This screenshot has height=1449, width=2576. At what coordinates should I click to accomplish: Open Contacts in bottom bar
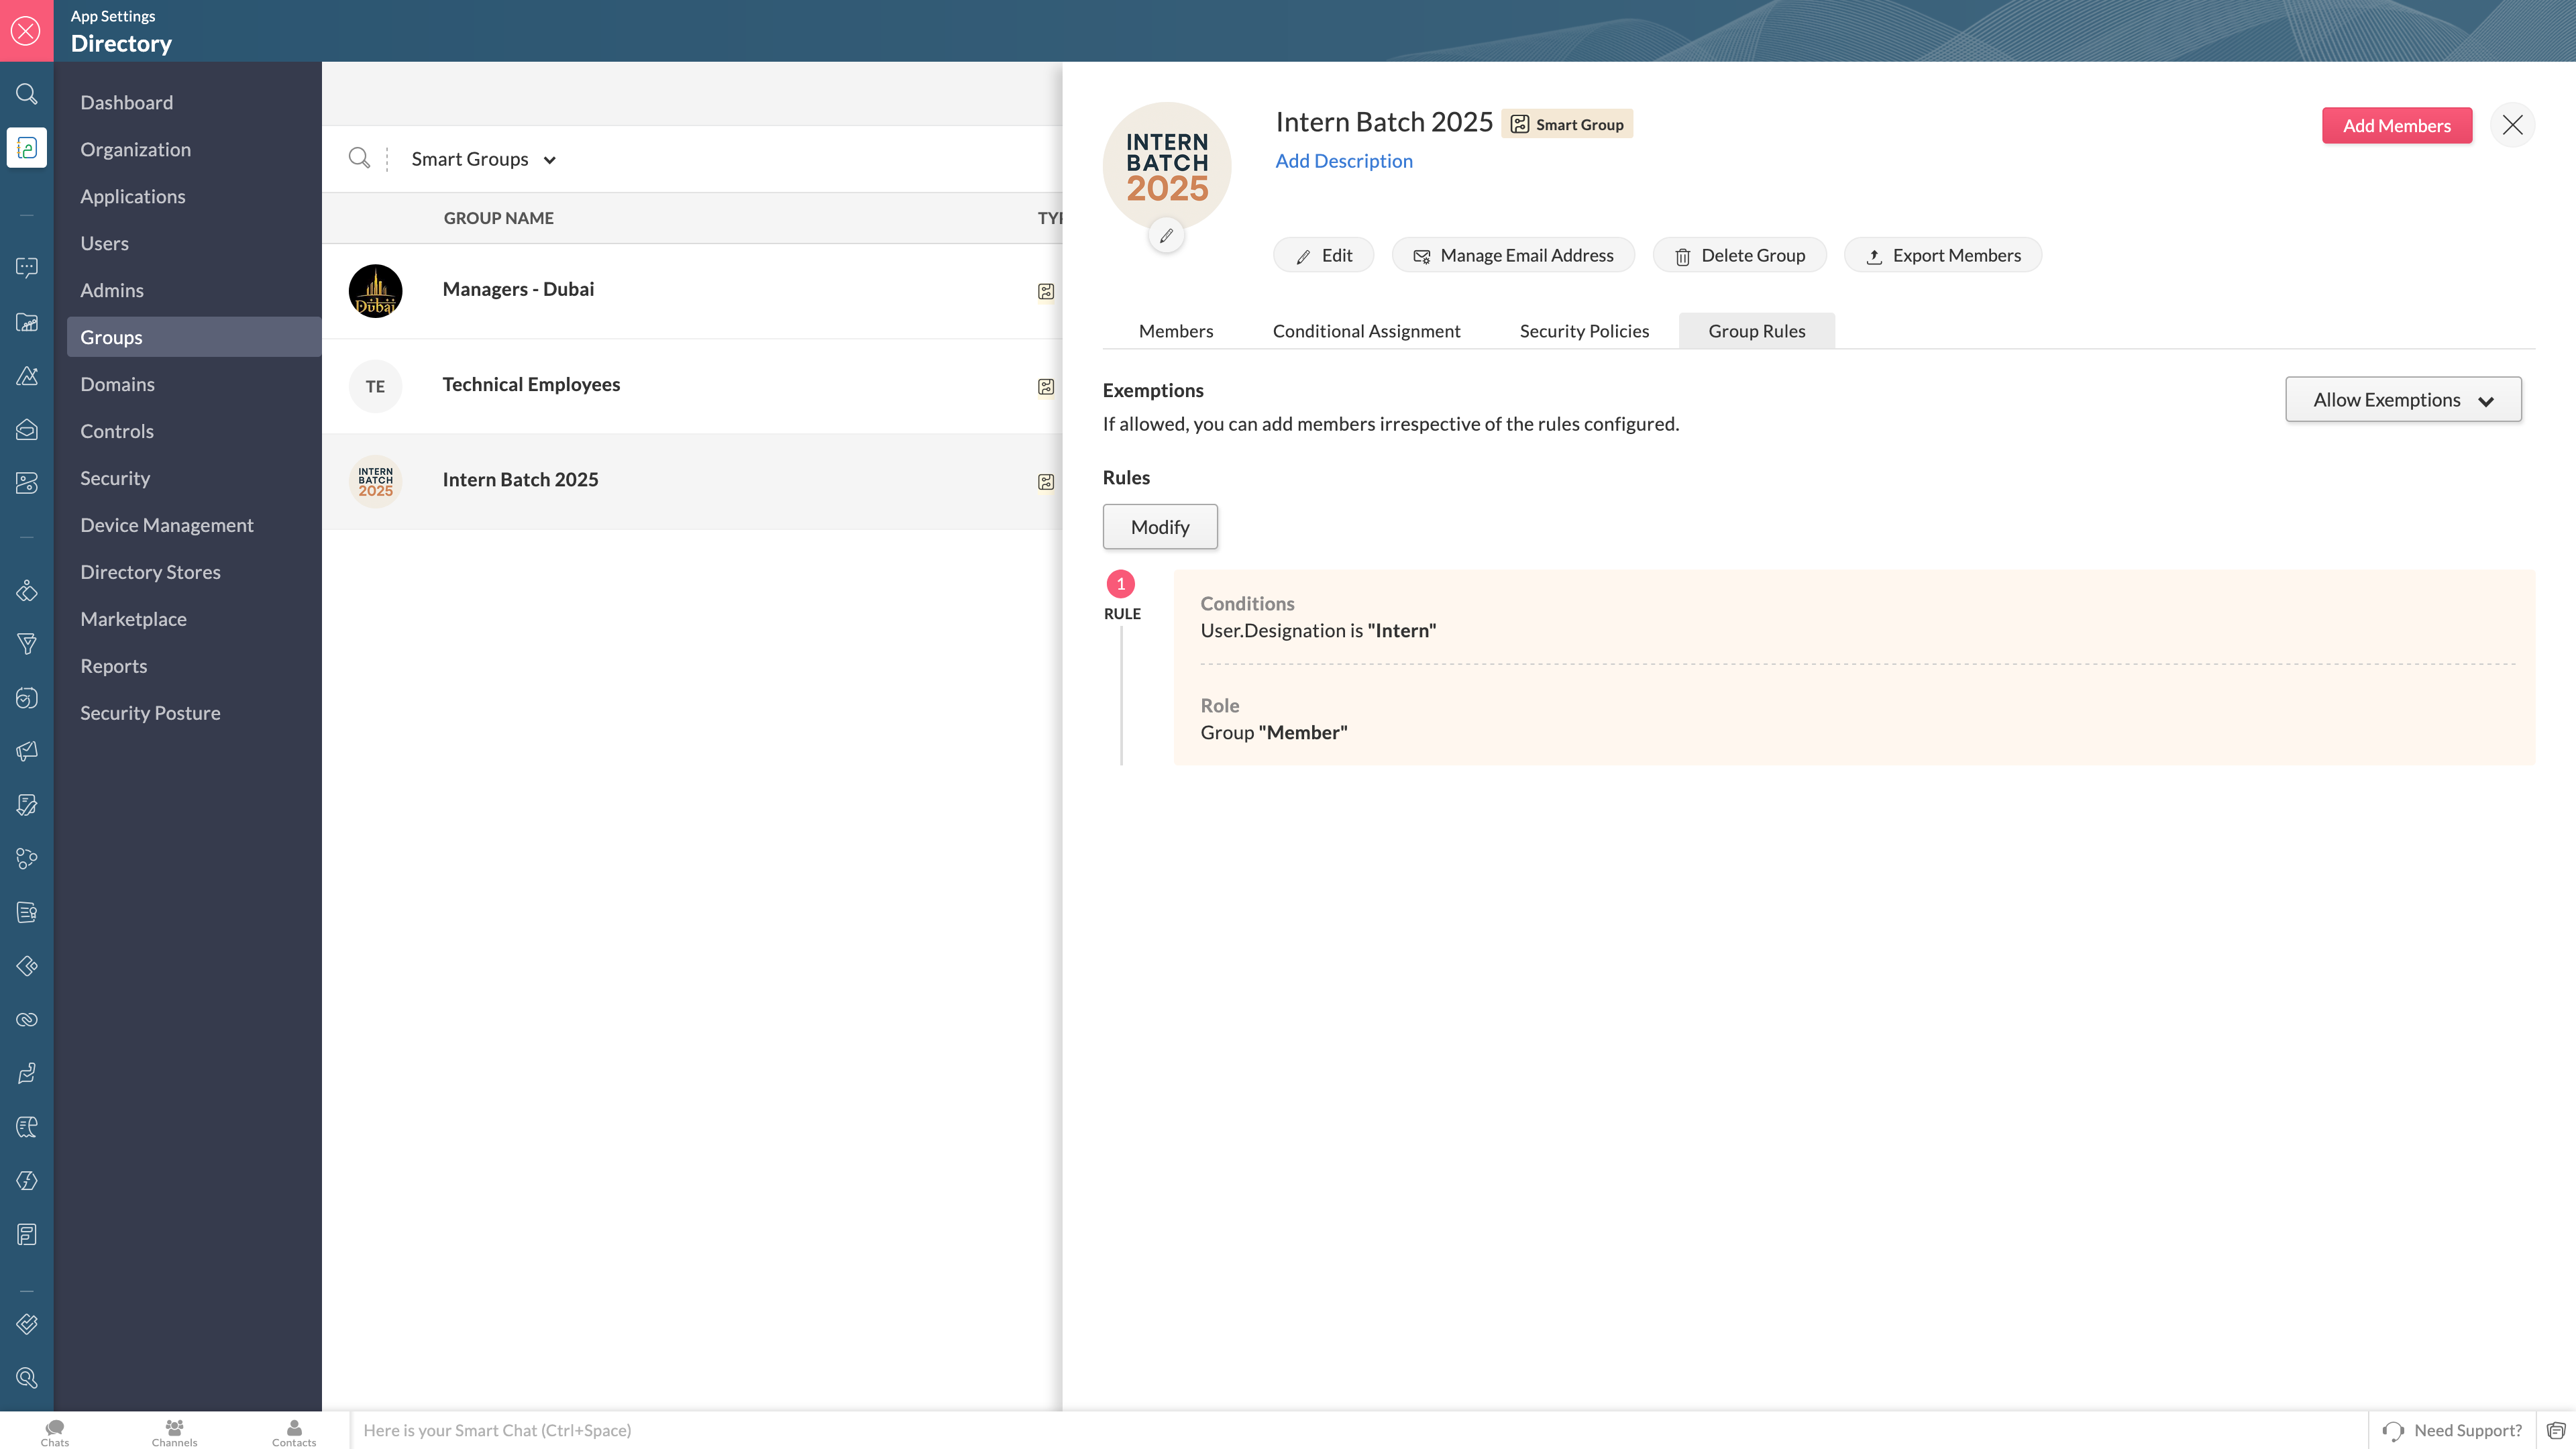293,1431
